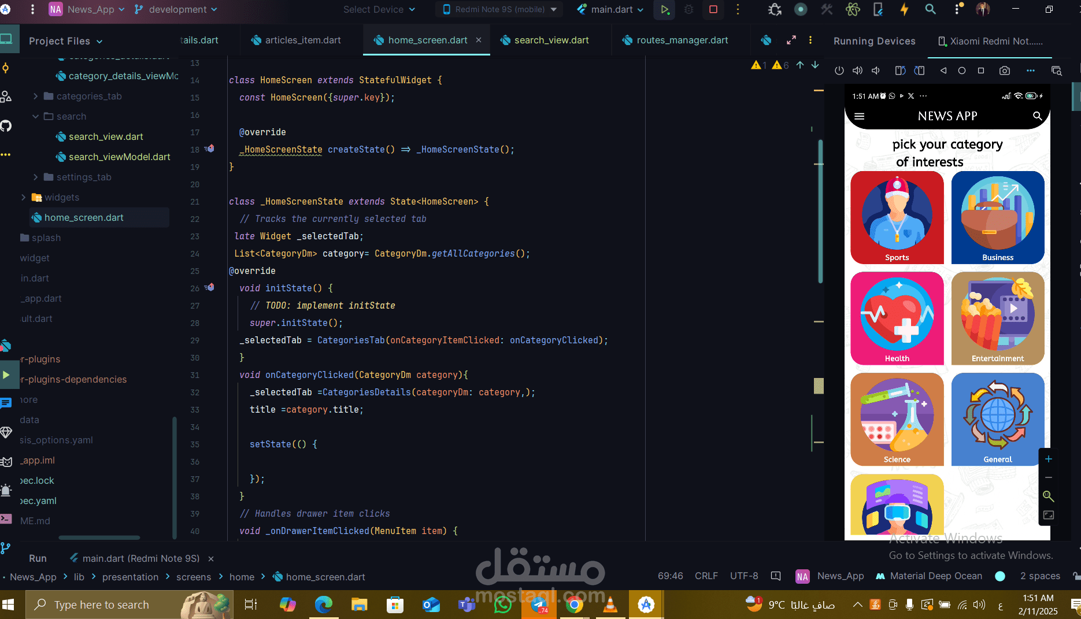Click the presentation breadcrumb in the navigation bar
Viewport: 1081px width, 619px height.
(130, 577)
